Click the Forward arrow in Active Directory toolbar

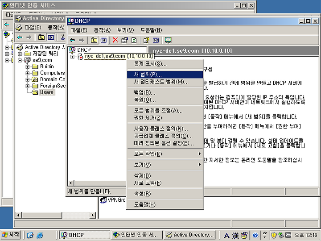[x=29, y=37]
